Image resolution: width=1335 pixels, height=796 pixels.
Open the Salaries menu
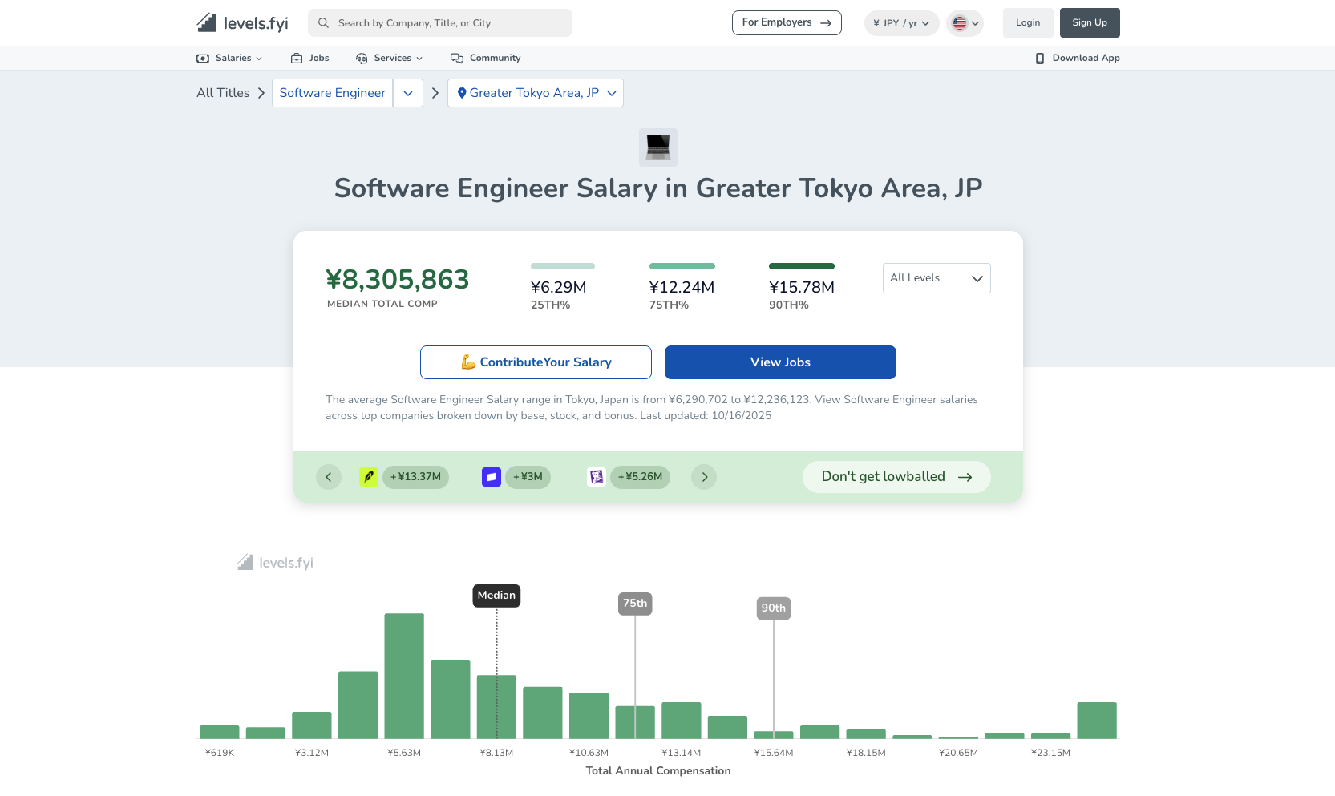[229, 58]
